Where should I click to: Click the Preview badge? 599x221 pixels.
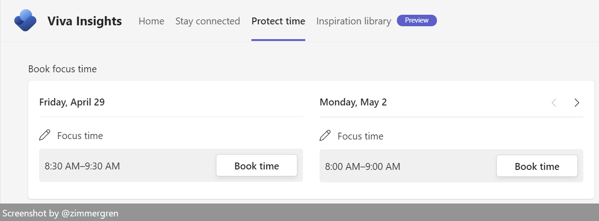tap(417, 20)
